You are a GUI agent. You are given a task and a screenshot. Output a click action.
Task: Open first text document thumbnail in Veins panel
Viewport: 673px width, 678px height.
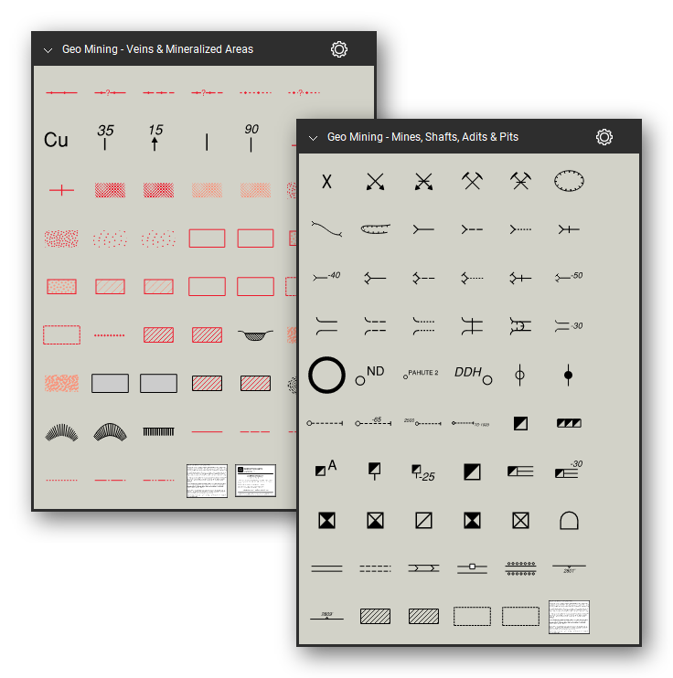point(207,481)
